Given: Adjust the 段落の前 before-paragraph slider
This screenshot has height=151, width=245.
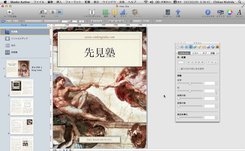Looking at the screenshot, I should [190, 99].
